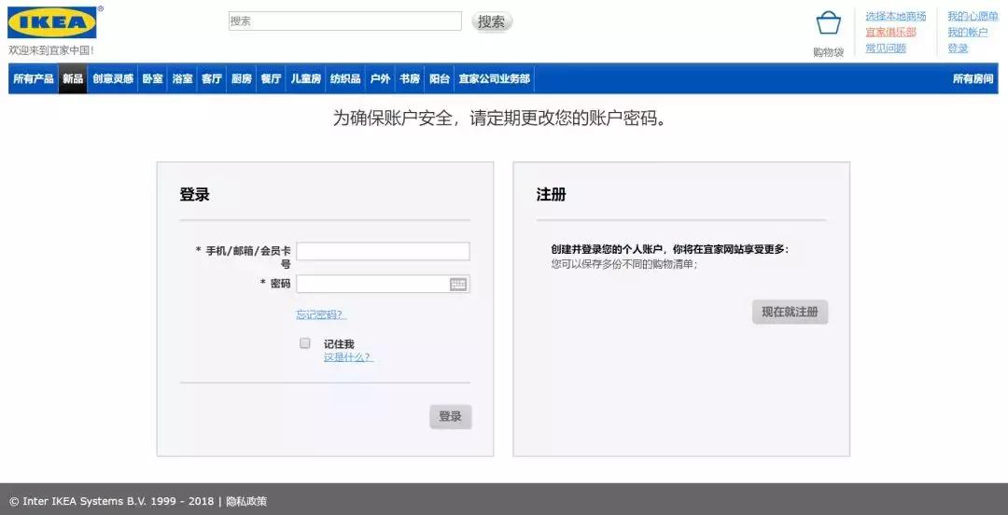Image resolution: width=1008 pixels, height=515 pixels.
Task: Click the 注册 heading text
Action: [x=551, y=195]
